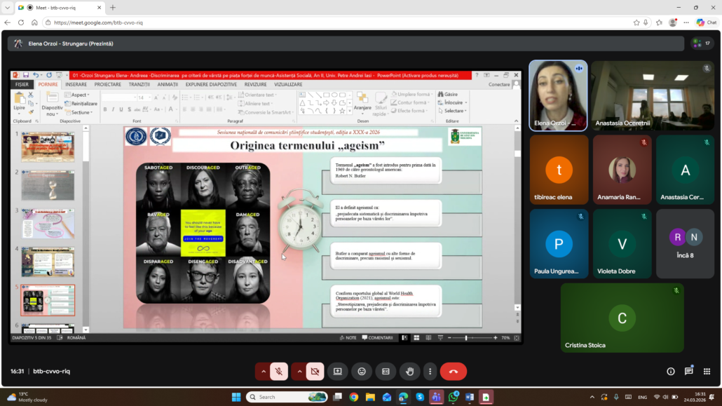Viewport: 722px width, 406px height.
Task: Open the "Încă 8" participants tile
Action: pyautogui.click(x=685, y=244)
